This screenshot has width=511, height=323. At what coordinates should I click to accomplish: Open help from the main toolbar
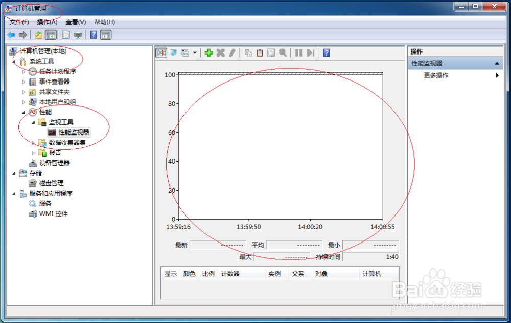pos(94,35)
